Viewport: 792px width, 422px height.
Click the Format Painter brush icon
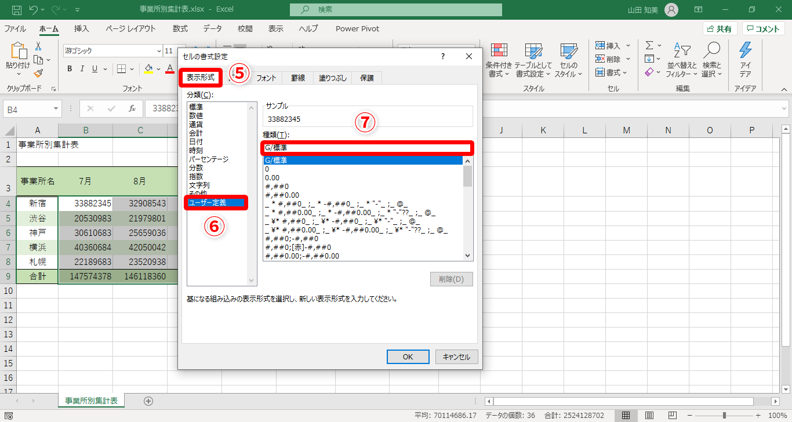(38, 73)
